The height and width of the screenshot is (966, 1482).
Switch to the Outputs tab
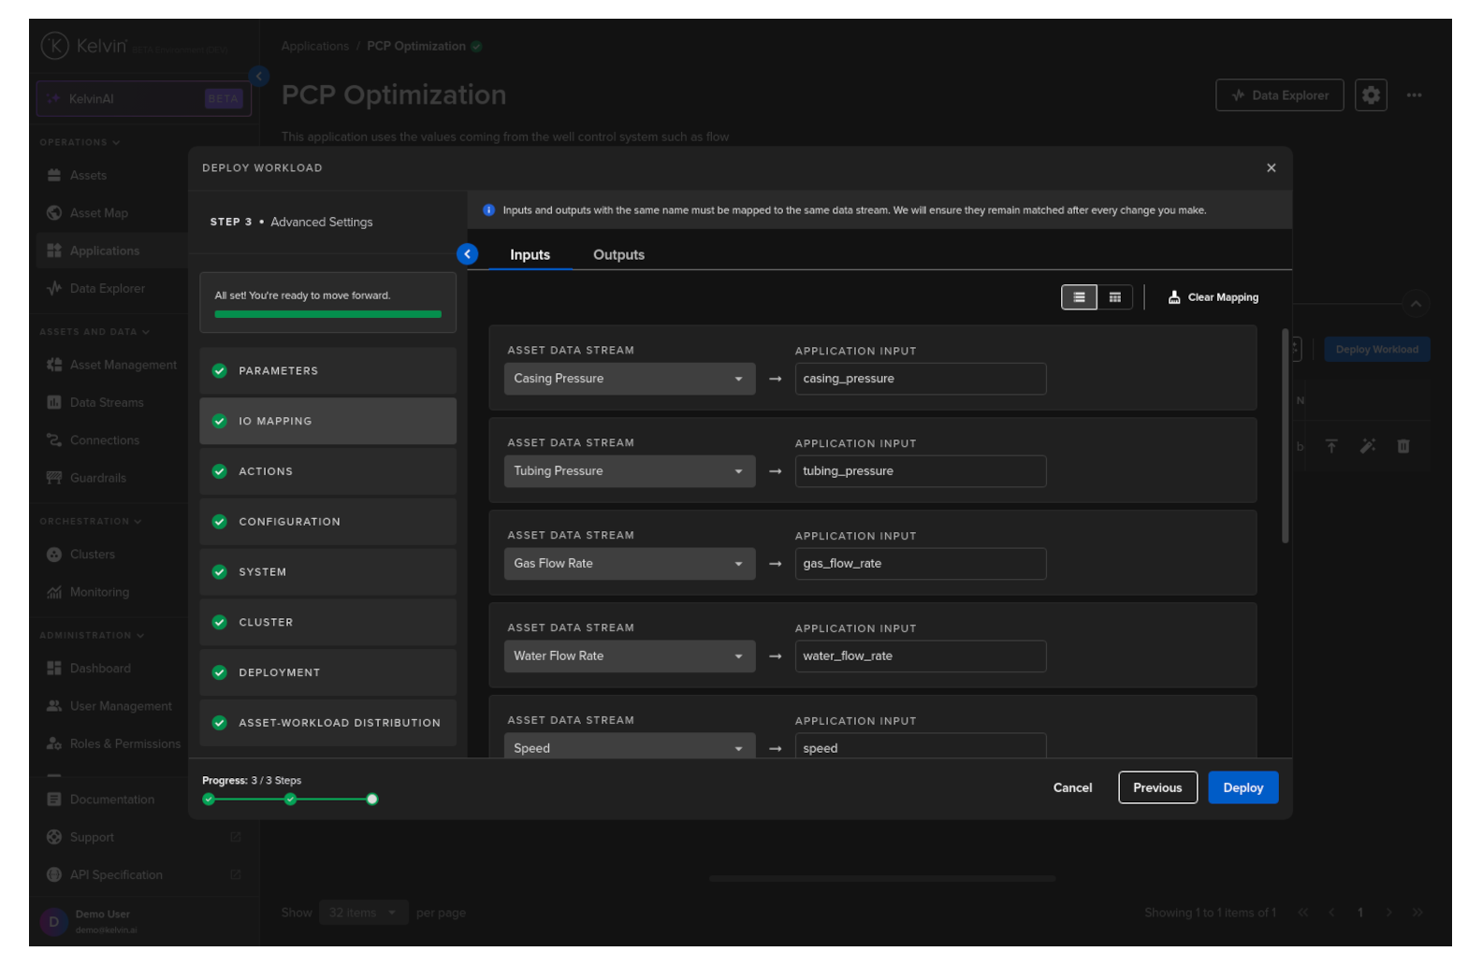pos(618,255)
